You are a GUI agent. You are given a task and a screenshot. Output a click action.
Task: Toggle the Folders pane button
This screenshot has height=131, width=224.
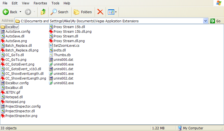click(x=83, y=12)
